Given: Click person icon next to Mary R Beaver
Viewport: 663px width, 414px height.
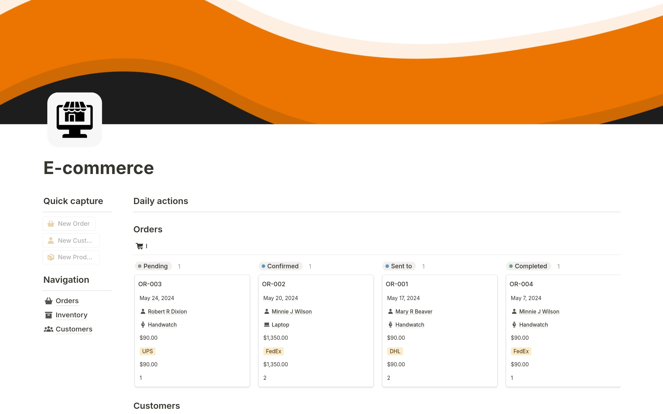Looking at the screenshot, I should [x=390, y=311].
